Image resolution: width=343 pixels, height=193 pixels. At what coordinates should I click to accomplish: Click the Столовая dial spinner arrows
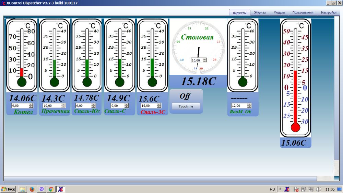205,60
